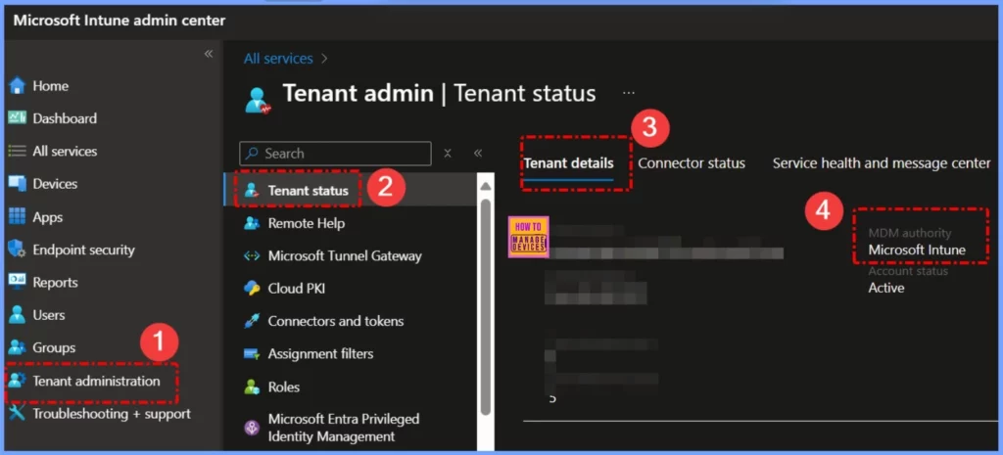Switch to the Tenant details tab
Screen dimensions: 1003x455
click(569, 163)
